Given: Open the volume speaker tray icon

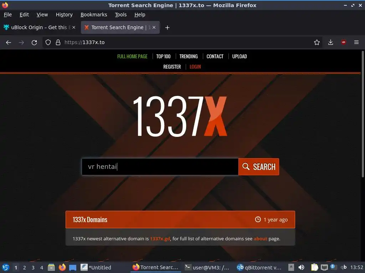Looking at the screenshot, I should point(301,267).
